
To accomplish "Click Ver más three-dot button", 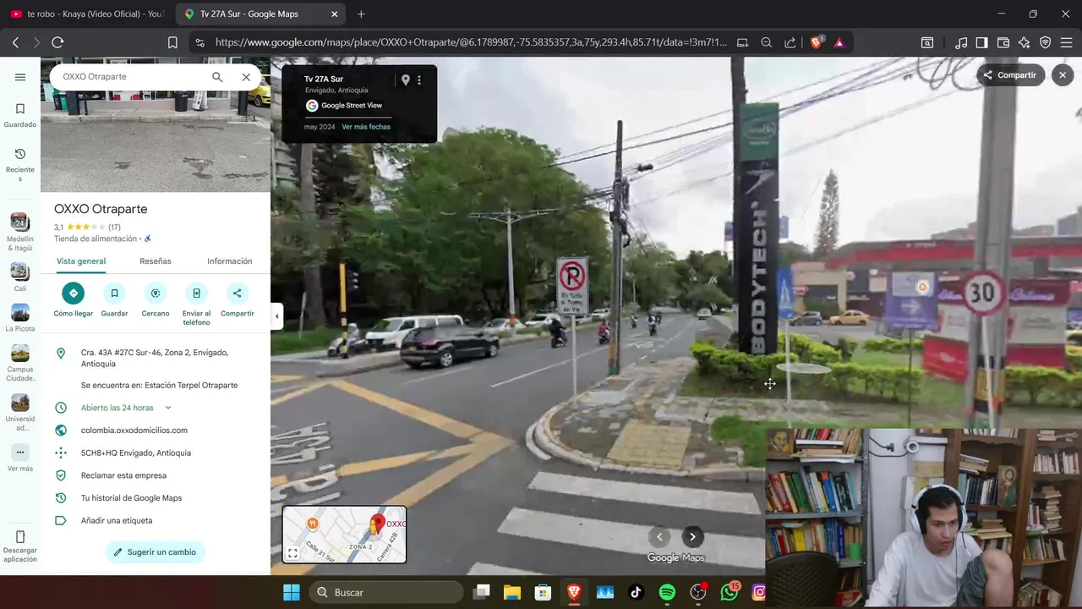I will [x=20, y=453].
